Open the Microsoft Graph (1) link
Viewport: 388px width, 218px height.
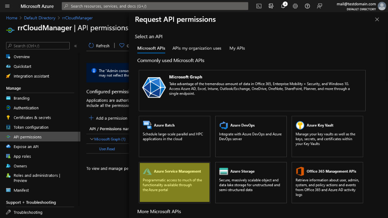(110, 139)
